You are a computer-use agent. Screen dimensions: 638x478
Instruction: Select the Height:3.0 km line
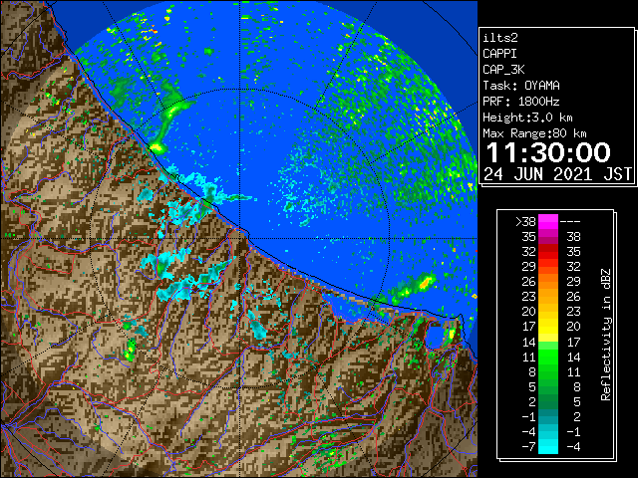pyautogui.click(x=527, y=118)
